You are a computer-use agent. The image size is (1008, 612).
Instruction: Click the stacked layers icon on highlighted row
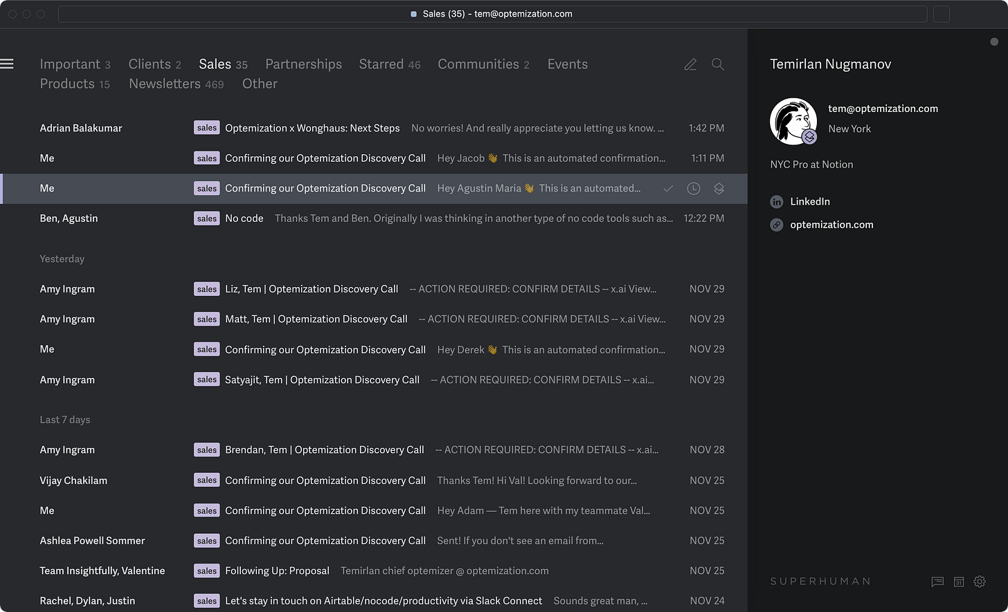coord(719,189)
